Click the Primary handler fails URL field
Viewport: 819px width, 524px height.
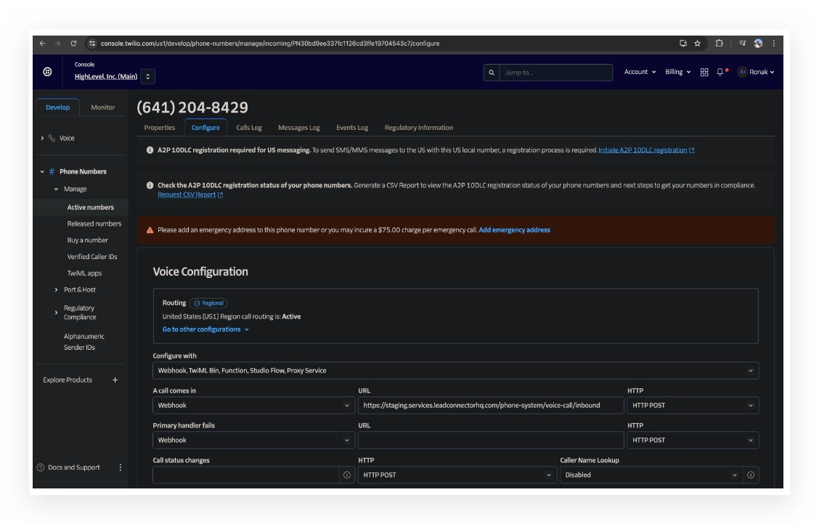[491, 441]
